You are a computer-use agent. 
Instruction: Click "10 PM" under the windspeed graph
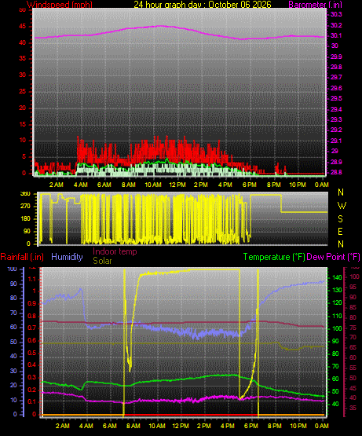click(x=298, y=185)
